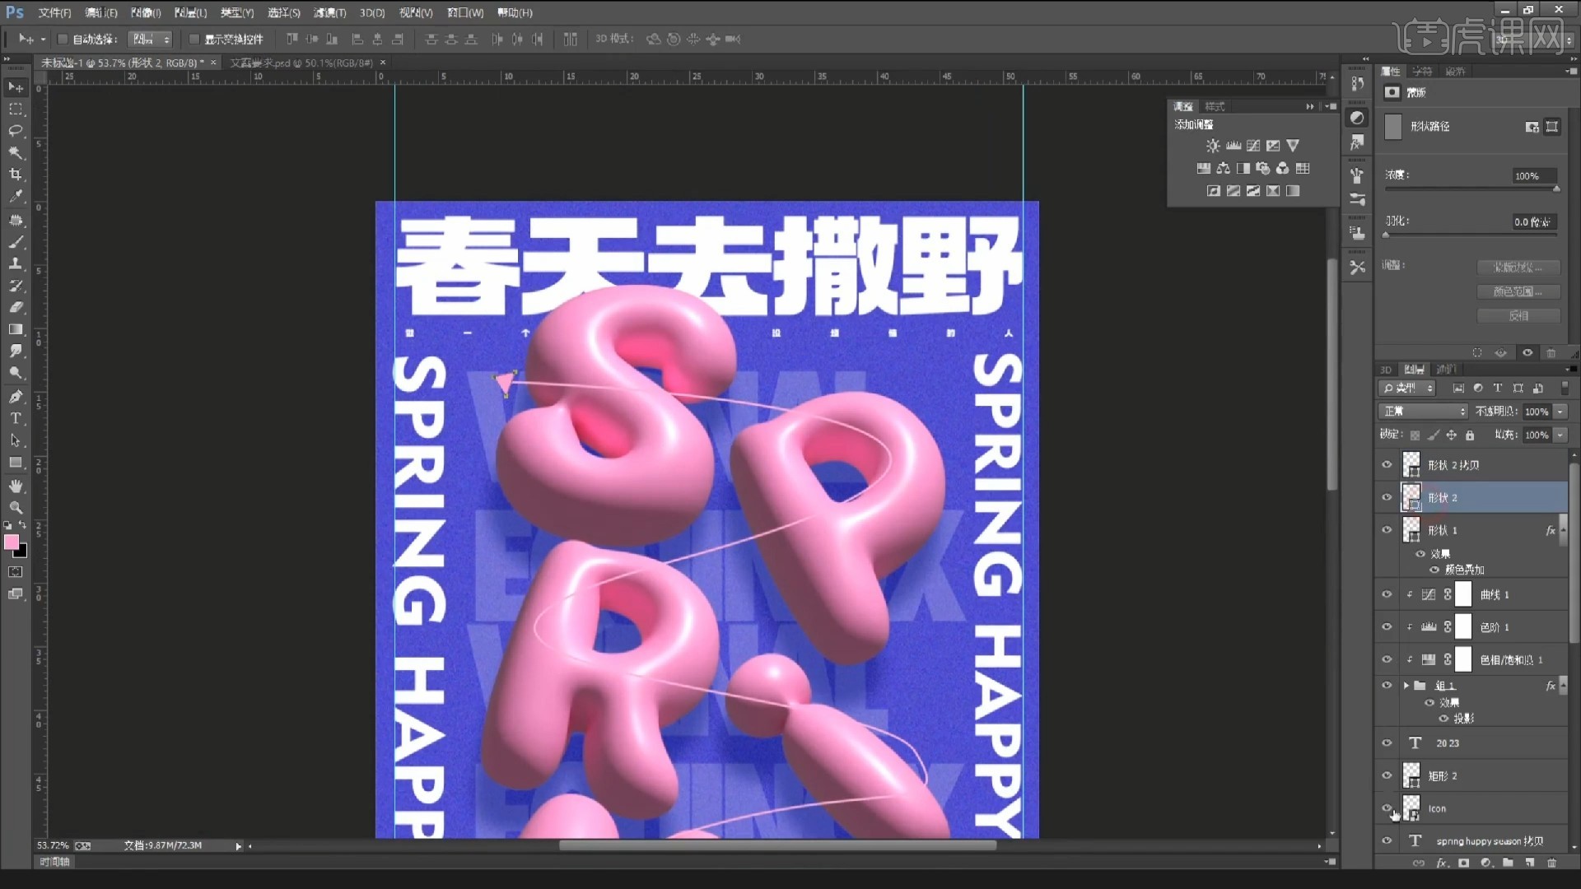Select the Horizontal Type tool
The height and width of the screenshot is (889, 1581).
pyautogui.click(x=16, y=418)
